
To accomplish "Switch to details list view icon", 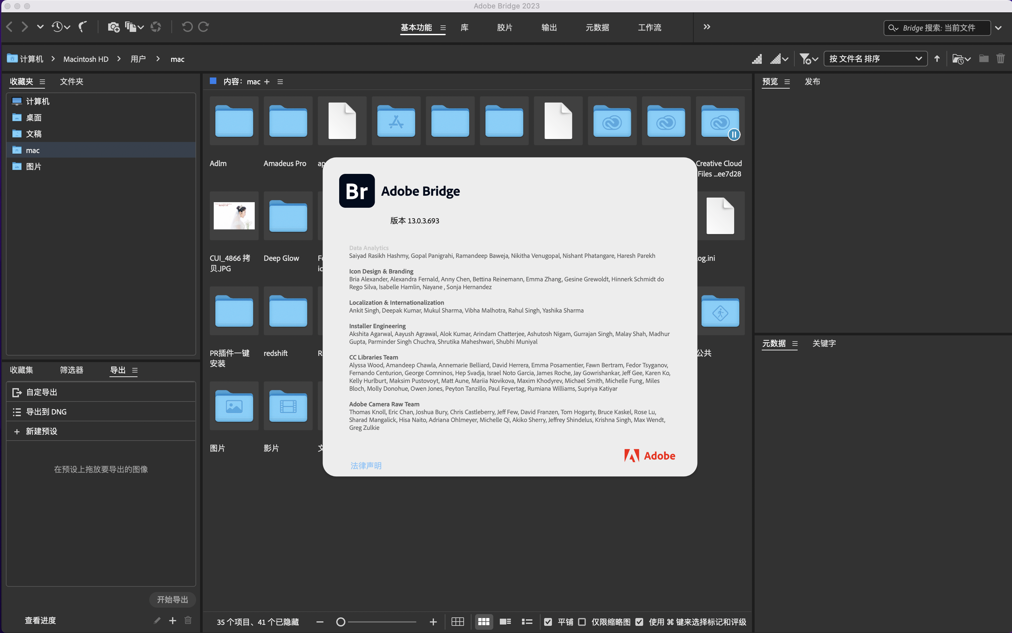I will [x=505, y=622].
